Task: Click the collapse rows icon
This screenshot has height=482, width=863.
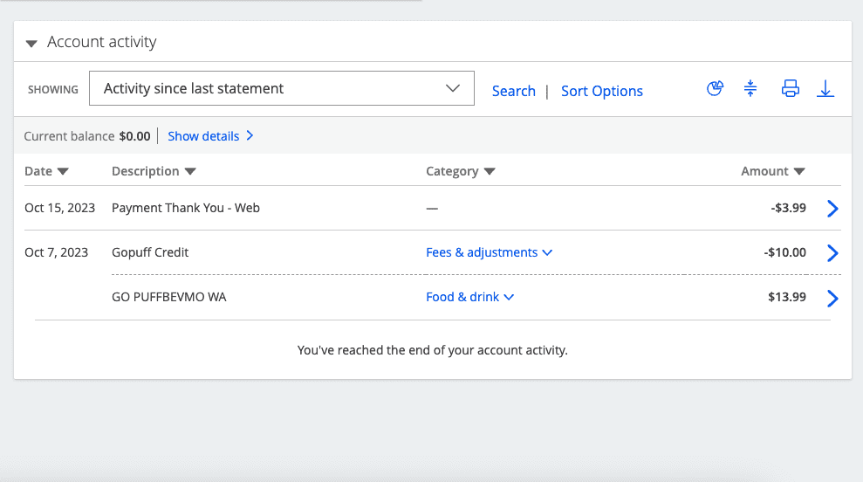Action: click(750, 88)
